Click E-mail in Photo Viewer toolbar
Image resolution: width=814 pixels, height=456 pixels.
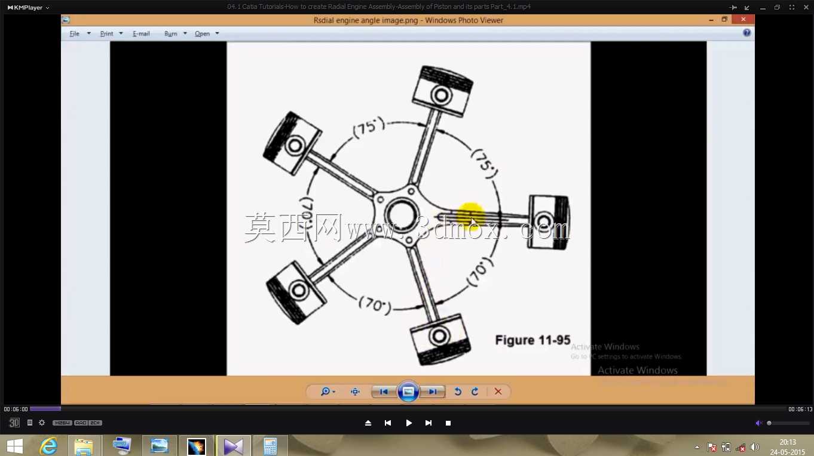(x=141, y=33)
